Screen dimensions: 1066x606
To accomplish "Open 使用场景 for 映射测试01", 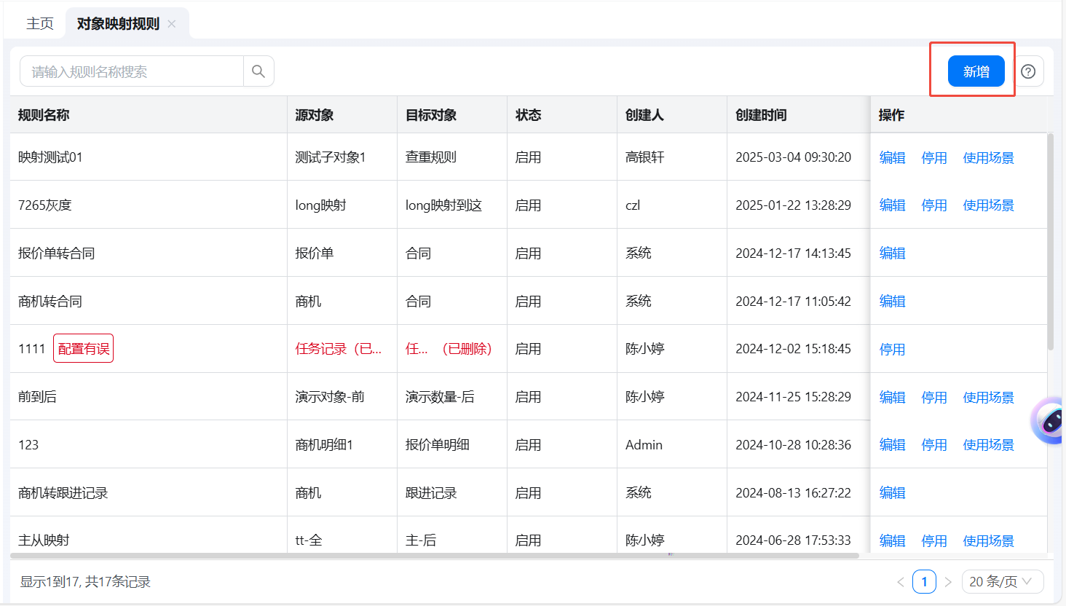I will pyautogui.click(x=988, y=158).
